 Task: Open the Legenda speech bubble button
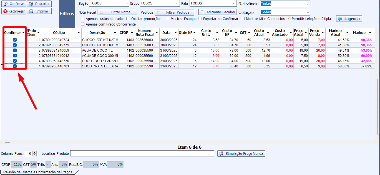pos(349,19)
